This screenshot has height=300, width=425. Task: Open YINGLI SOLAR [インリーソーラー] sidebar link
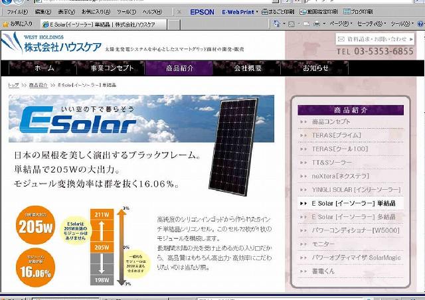coord(356,190)
